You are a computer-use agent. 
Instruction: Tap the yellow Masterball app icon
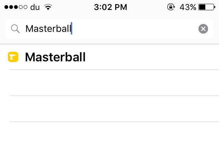point(13,57)
